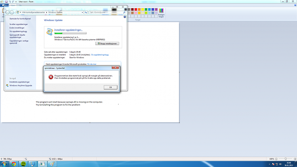
Task: Click the Paint zoom slider handle
Action: coord(286,159)
